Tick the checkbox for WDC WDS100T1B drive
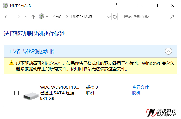Image resolution: width=181 pixels, height=119 pixels. 16,93
